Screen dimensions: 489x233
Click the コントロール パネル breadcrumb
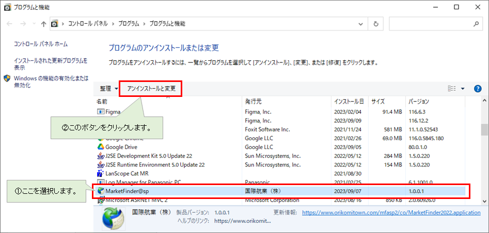click(x=88, y=24)
